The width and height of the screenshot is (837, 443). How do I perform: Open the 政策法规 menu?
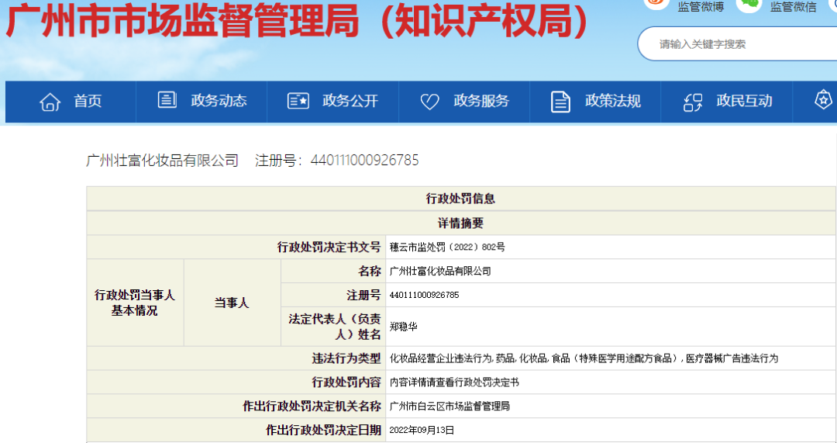[613, 101]
